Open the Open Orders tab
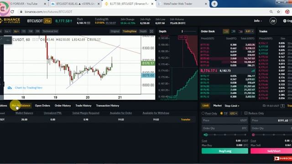The width and height of the screenshot is (292, 164). (42, 106)
